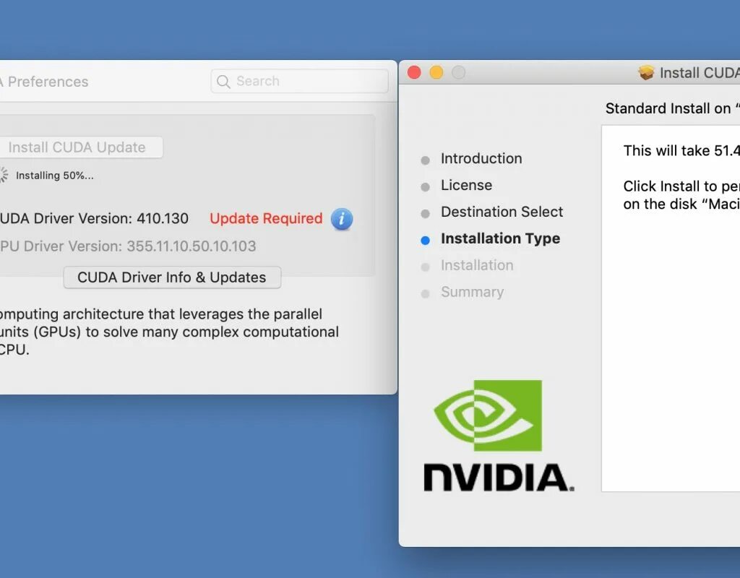Click the Installing 50%... status text

click(55, 176)
